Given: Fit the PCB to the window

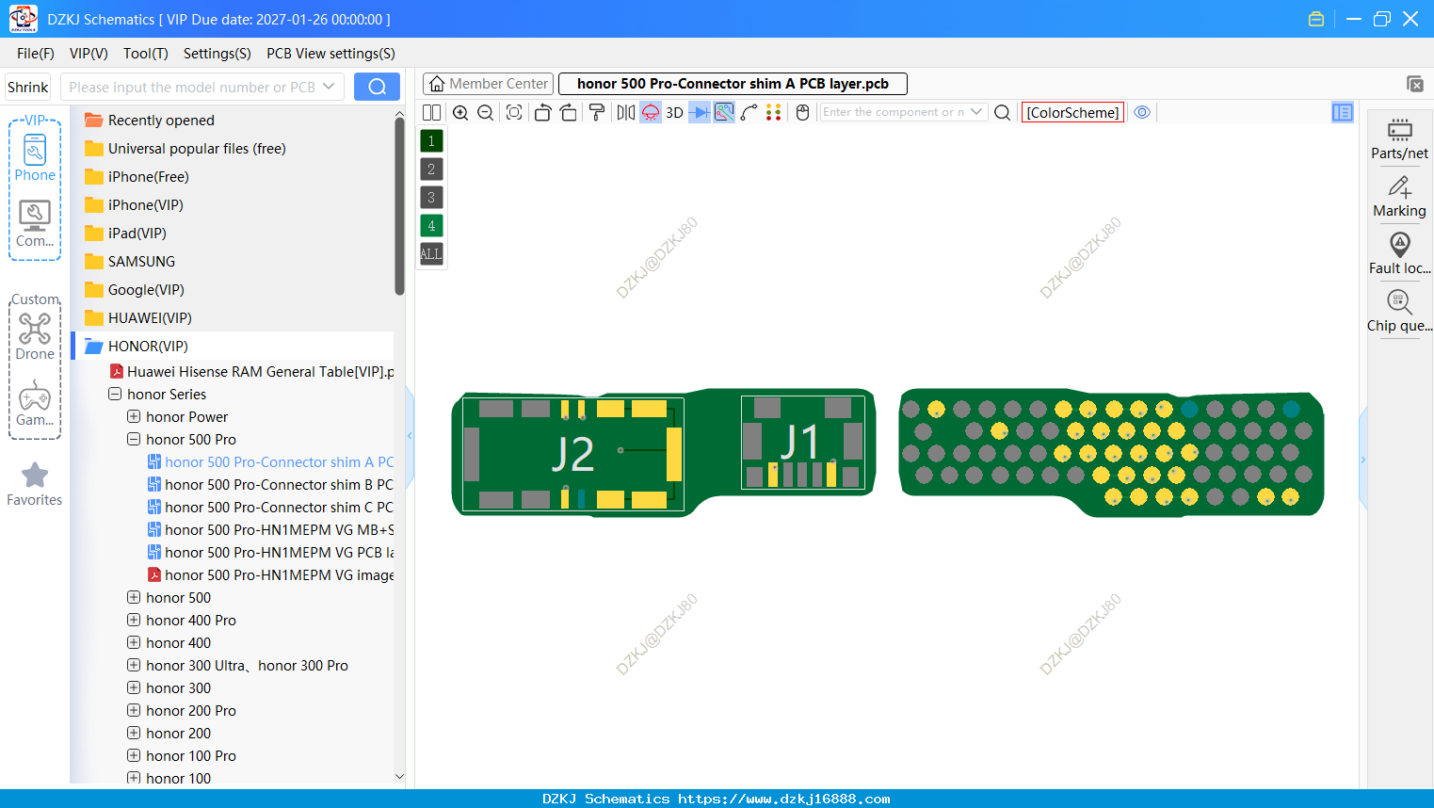Looking at the screenshot, I should (x=514, y=112).
